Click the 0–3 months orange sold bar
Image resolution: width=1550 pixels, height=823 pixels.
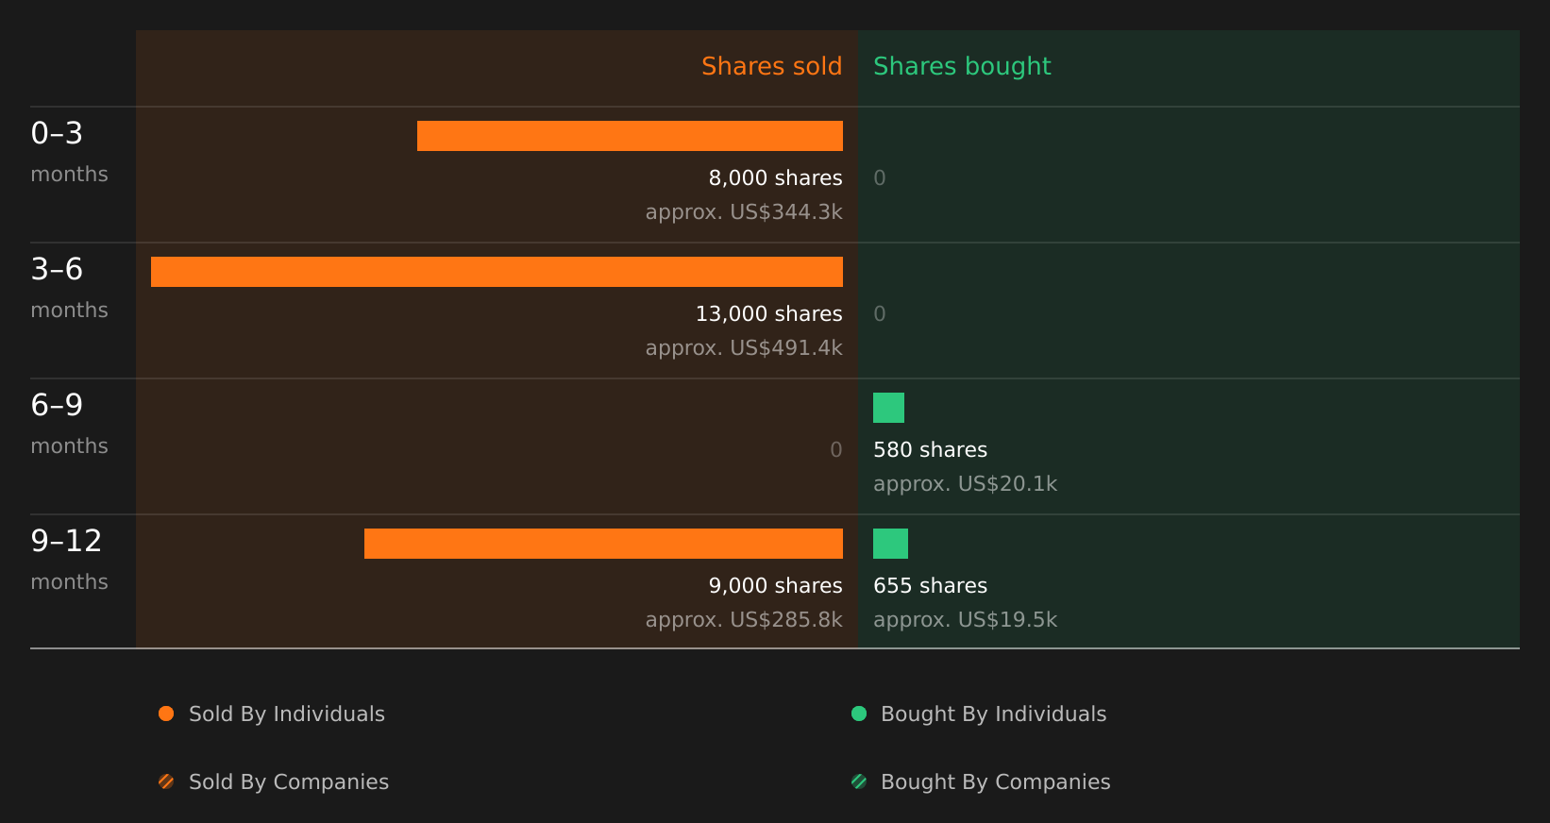(630, 136)
